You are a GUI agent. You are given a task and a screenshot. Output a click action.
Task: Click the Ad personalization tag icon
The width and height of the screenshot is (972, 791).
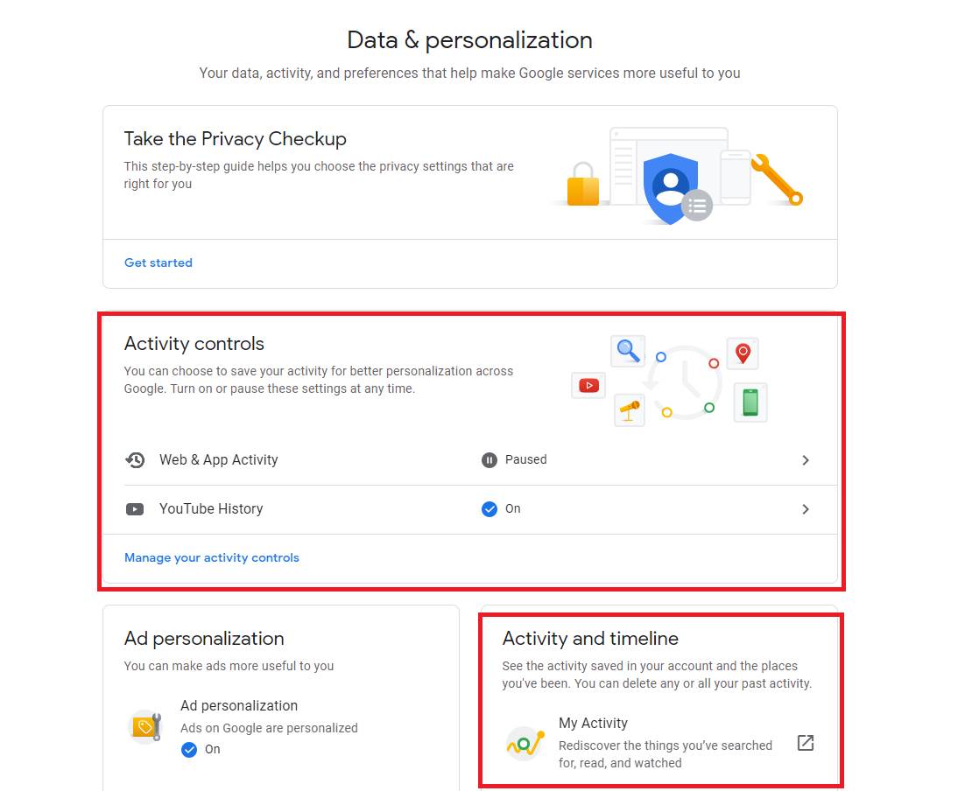coord(145,726)
